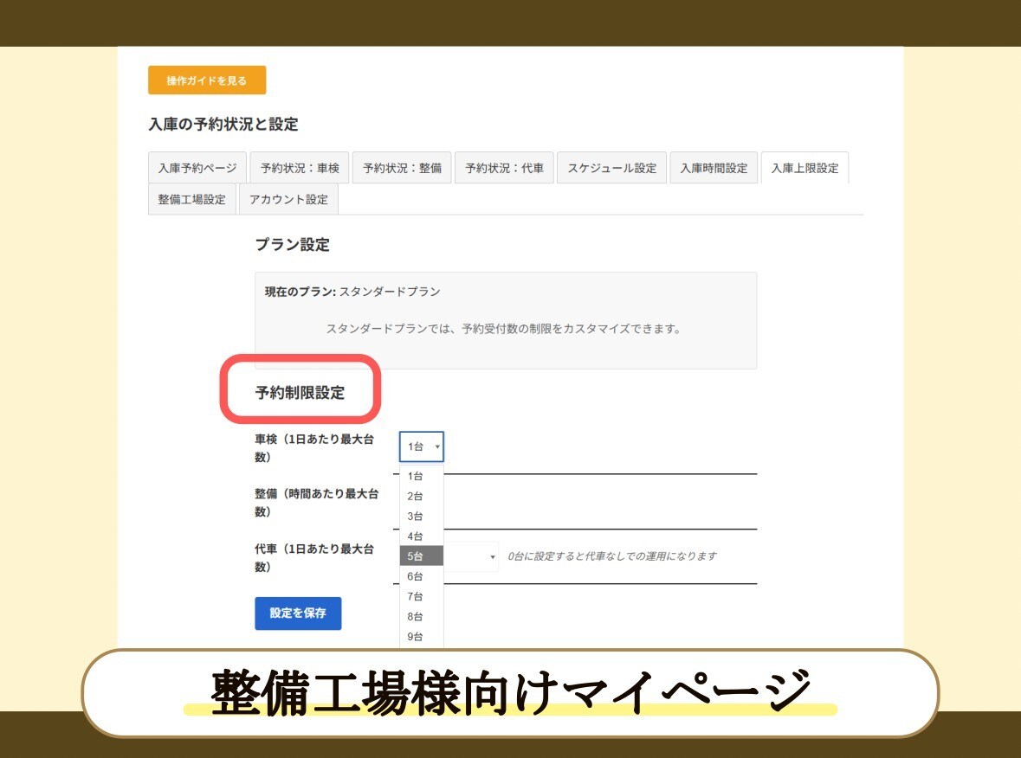Save settings with 設定を保存 button

click(x=298, y=613)
